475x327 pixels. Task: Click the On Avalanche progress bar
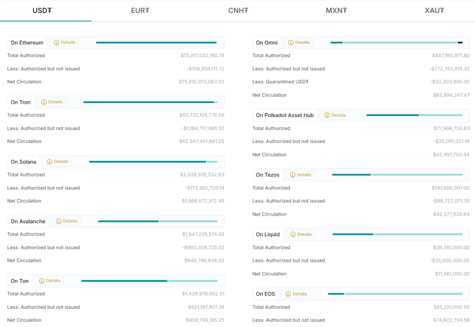pos(157,221)
